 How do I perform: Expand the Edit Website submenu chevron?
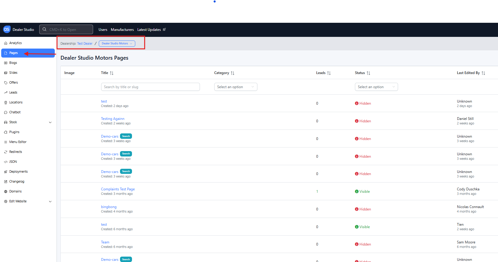[50, 201]
